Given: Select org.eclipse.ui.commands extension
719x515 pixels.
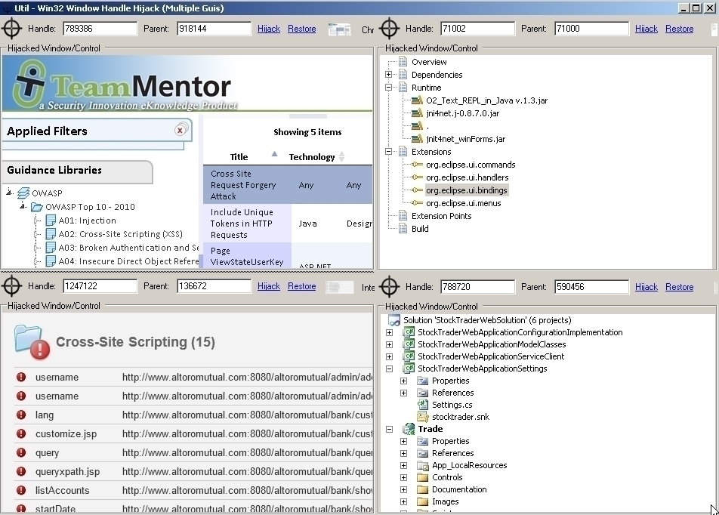Looking at the screenshot, I should point(470,165).
